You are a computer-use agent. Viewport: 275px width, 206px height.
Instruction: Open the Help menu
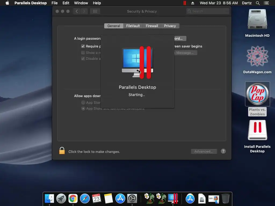coord(97,3)
